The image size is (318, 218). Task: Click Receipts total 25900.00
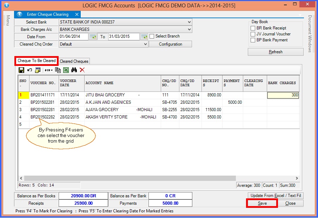click(83, 203)
